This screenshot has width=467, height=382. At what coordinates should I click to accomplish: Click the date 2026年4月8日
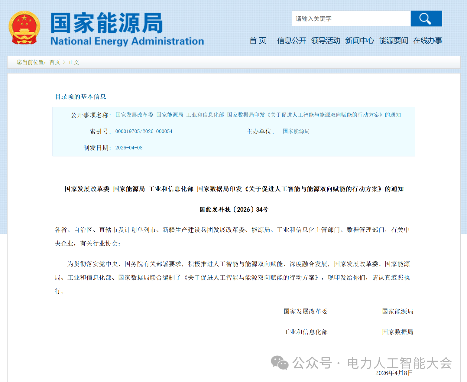coord(394,373)
